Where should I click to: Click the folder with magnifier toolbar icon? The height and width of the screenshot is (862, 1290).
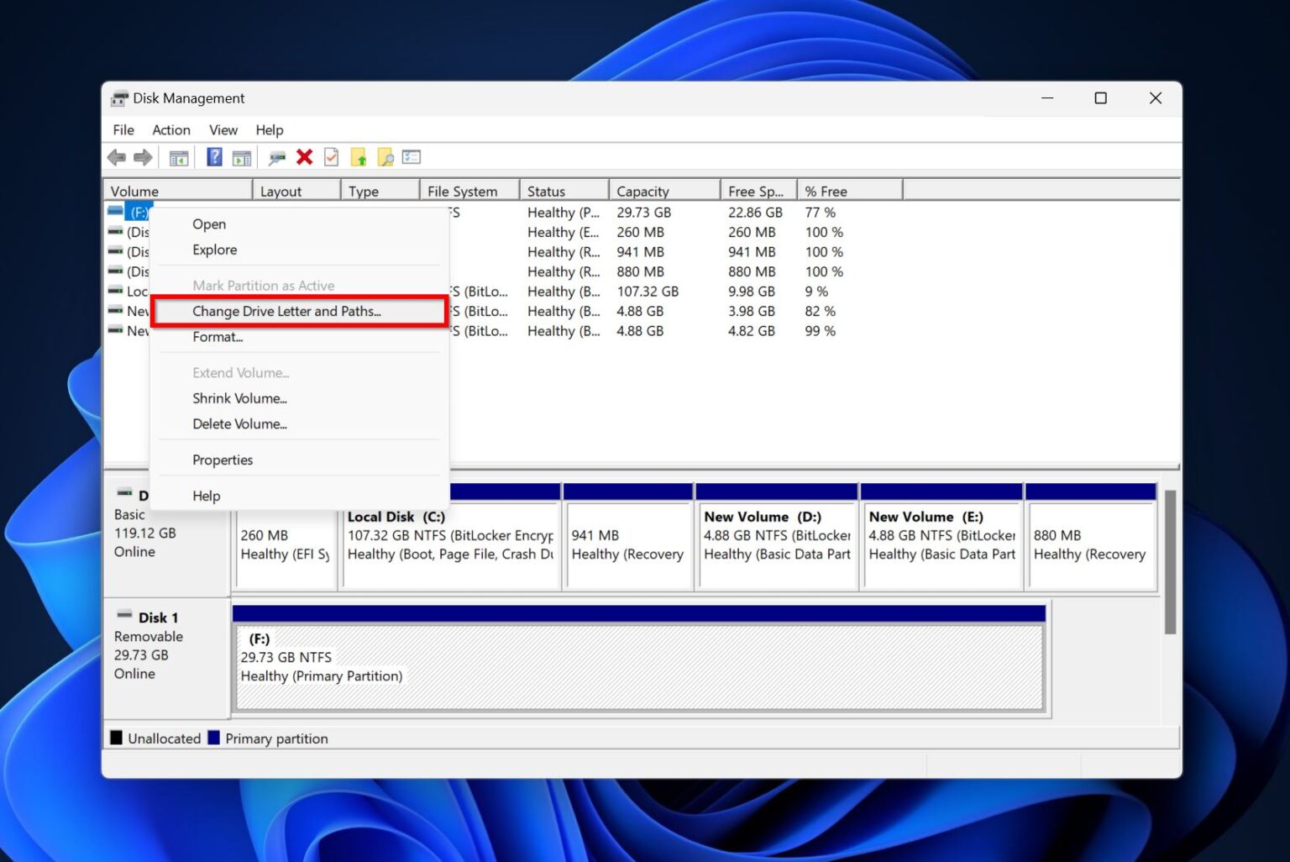386,157
